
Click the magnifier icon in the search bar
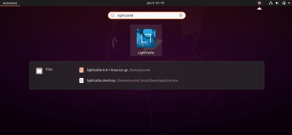113,15
